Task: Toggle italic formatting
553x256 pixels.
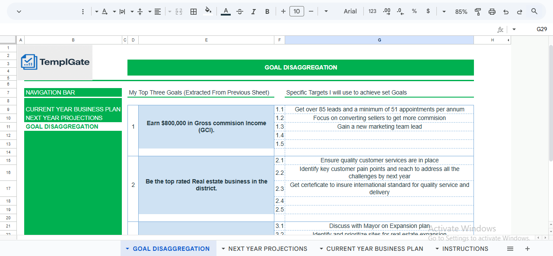Action: 254,12
